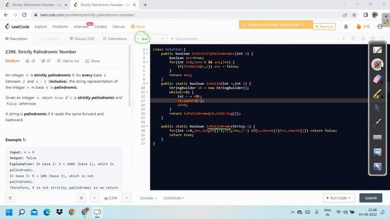Switch to the Description tab

16,39
